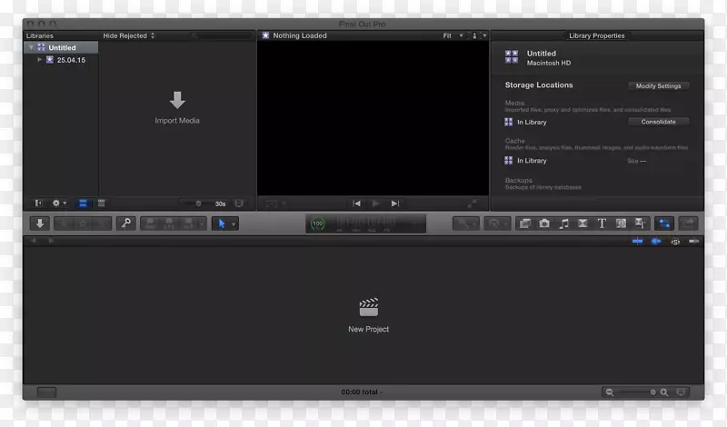
Task: Click the Library Properties title tab
Action: [x=597, y=35]
